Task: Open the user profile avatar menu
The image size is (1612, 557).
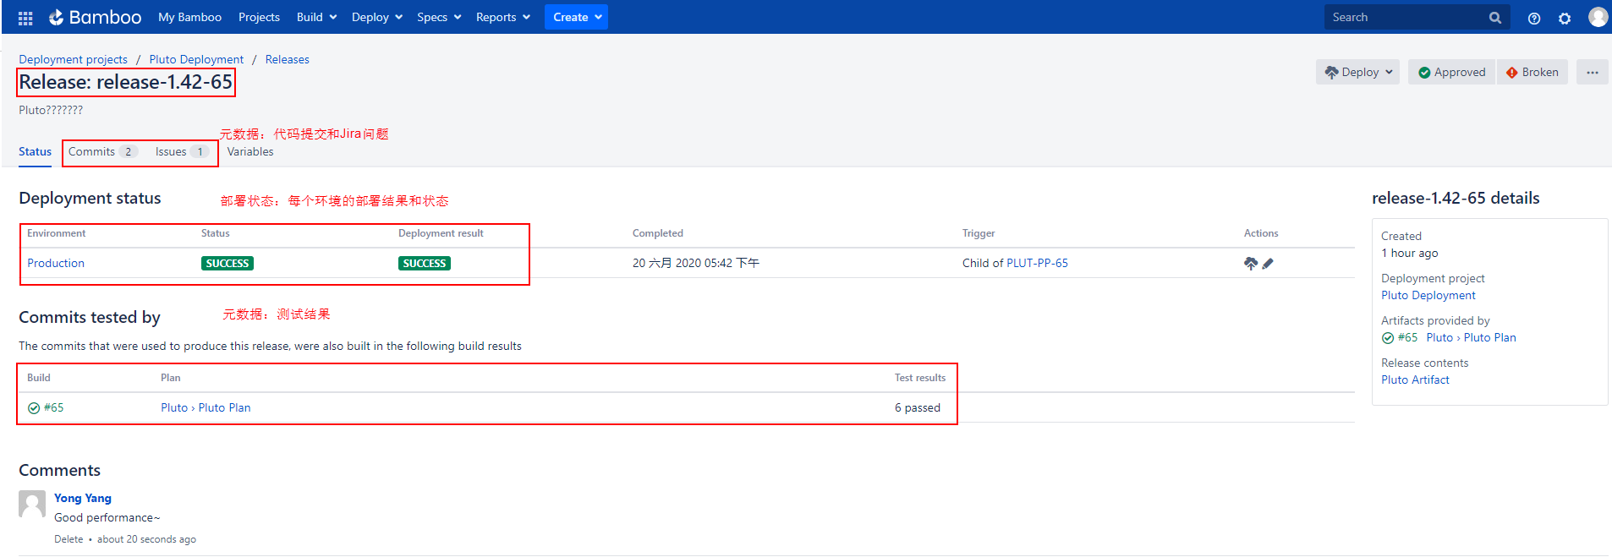Action: [x=1597, y=17]
